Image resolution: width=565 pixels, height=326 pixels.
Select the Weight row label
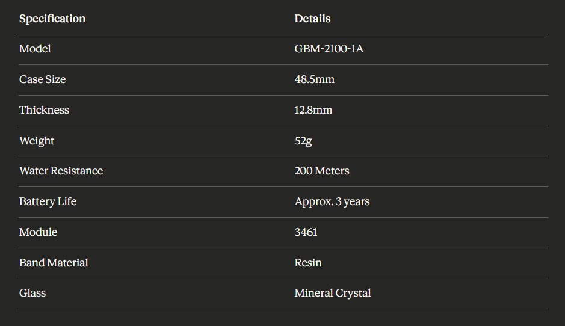click(37, 141)
